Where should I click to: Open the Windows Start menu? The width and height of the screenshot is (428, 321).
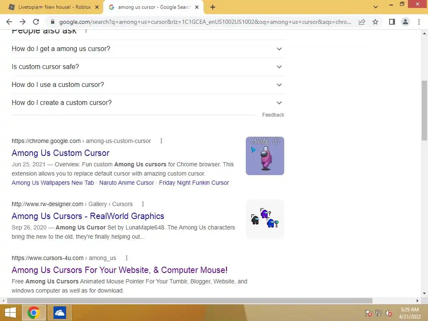[x=10, y=313]
